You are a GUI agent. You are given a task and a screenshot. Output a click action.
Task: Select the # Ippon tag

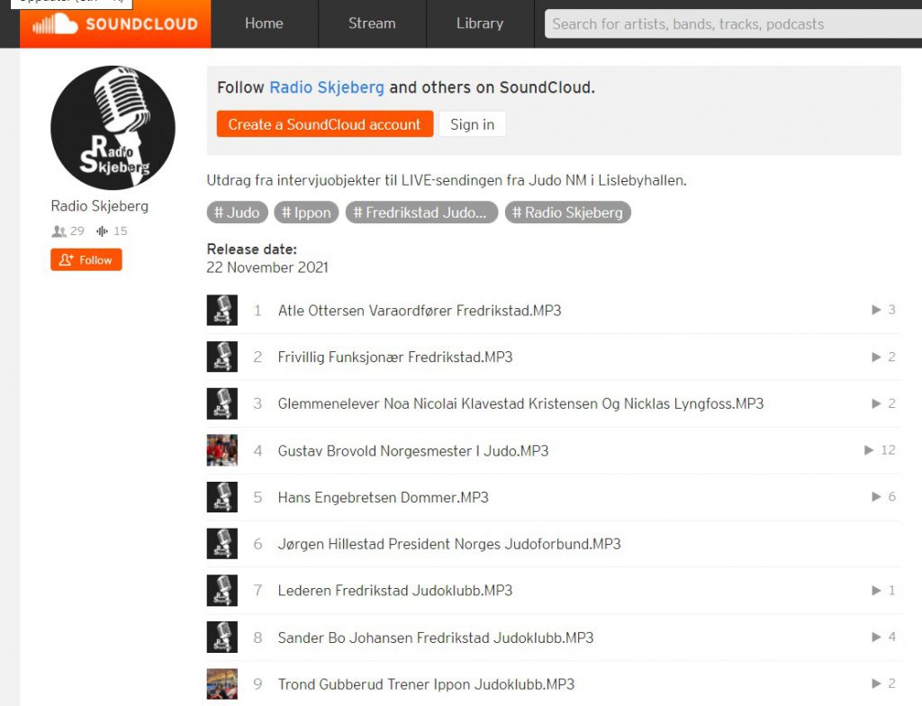tap(306, 213)
